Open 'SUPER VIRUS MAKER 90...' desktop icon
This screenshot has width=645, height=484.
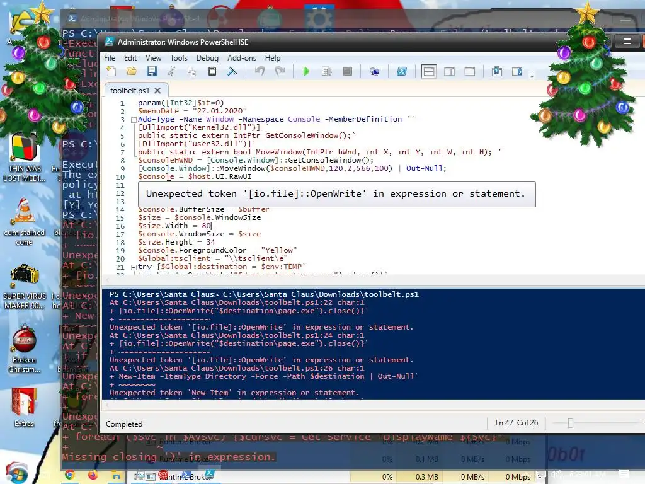point(25,287)
